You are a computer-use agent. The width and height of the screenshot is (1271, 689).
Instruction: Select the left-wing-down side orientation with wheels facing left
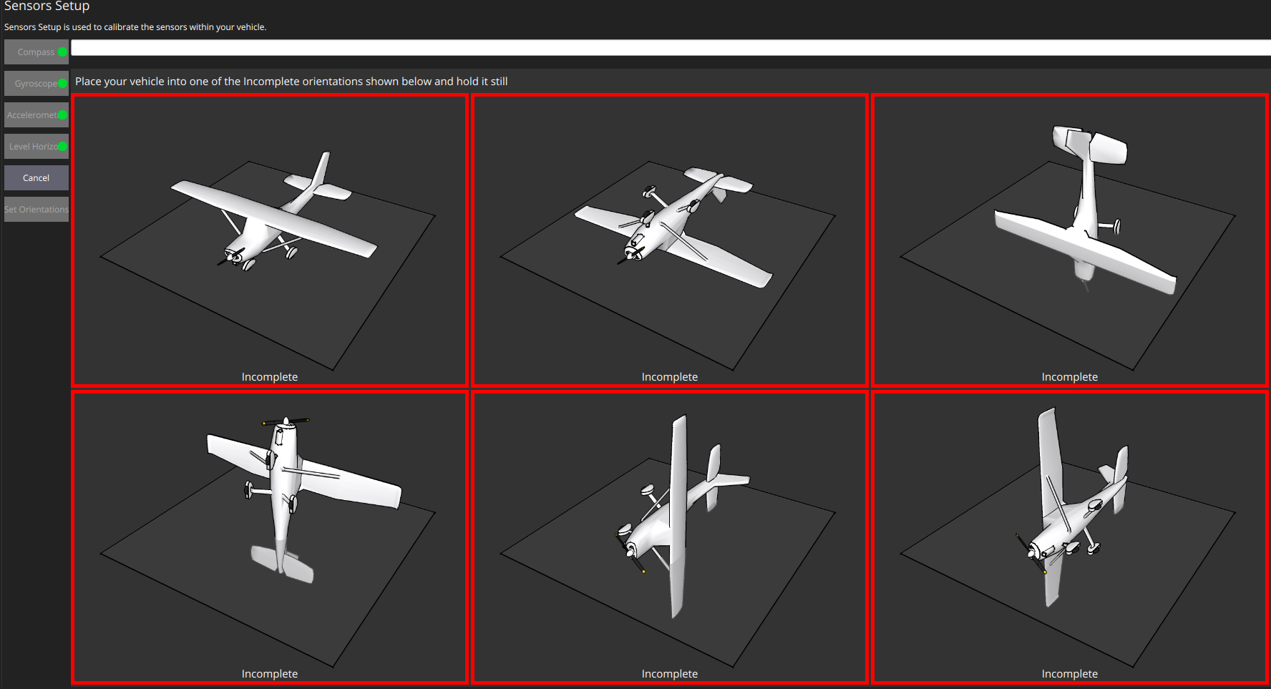tap(670, 537)
